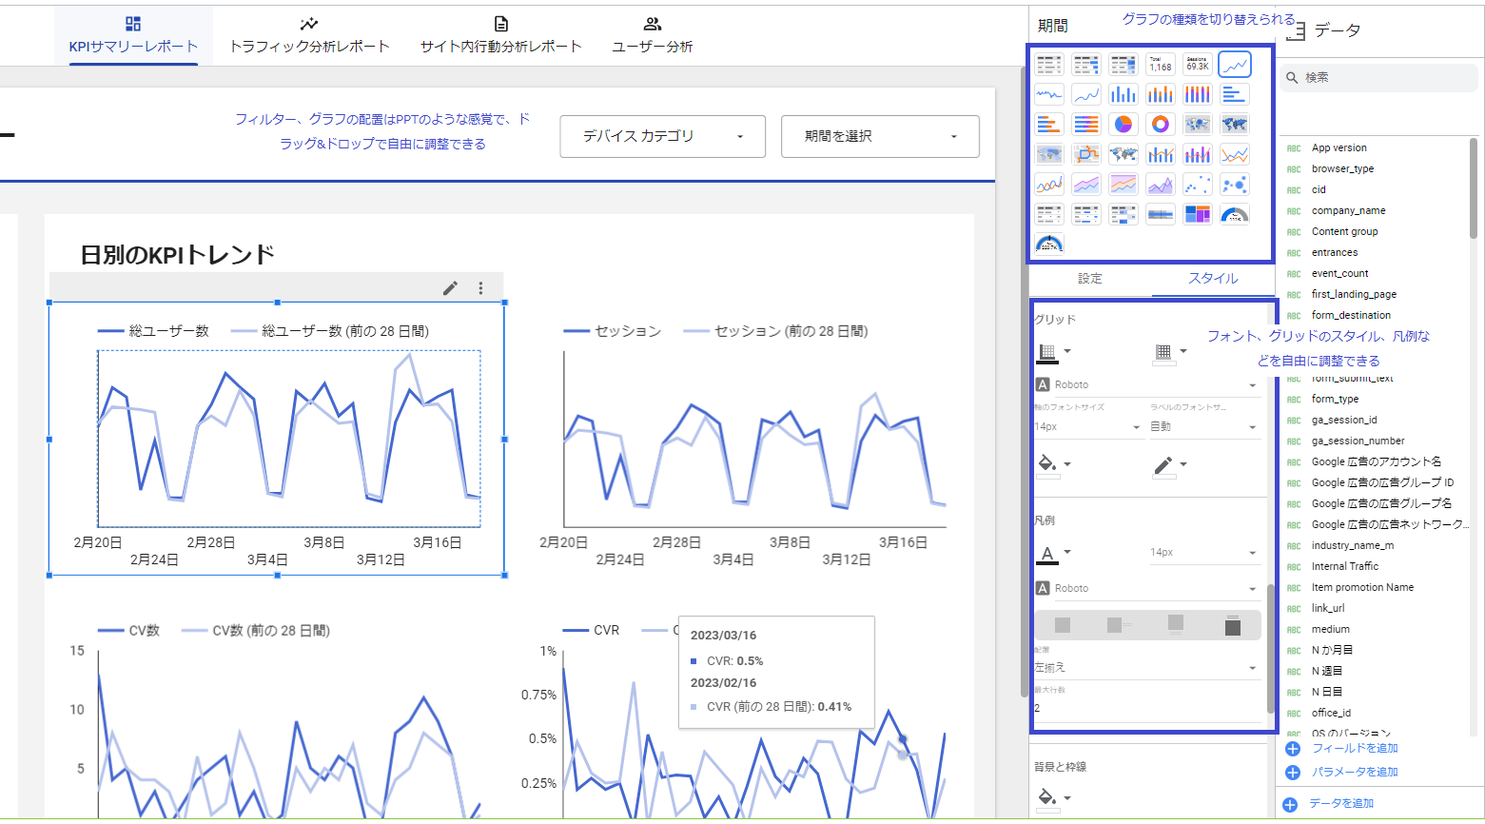Select the pie chart type icon

click(x=1124, y=125)
